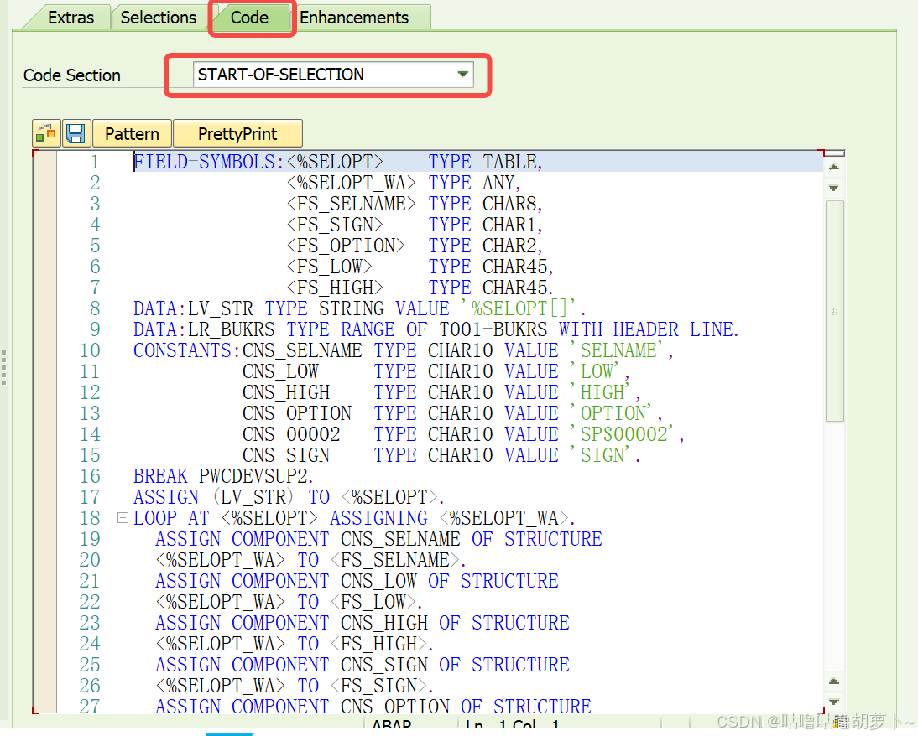Click the scroll-up arrow at top right
918x736 pixels.
(x=833, y=167)
